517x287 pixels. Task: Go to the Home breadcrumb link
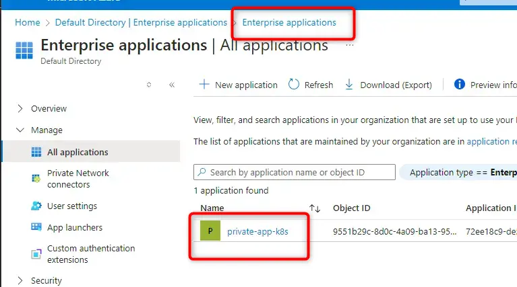tap(28, 22)
